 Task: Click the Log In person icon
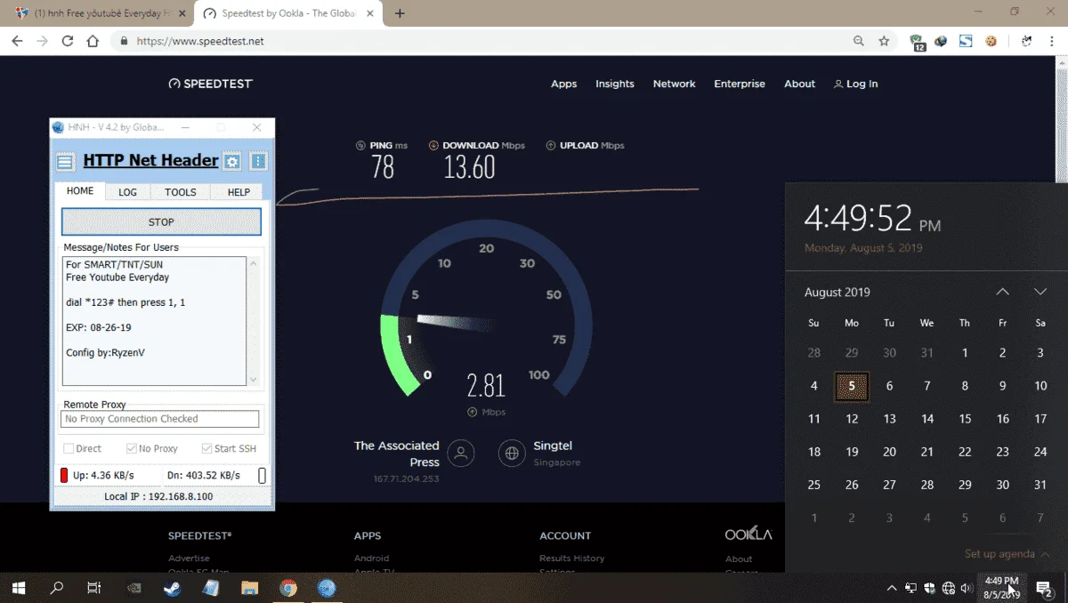click(x=837, y=84)
